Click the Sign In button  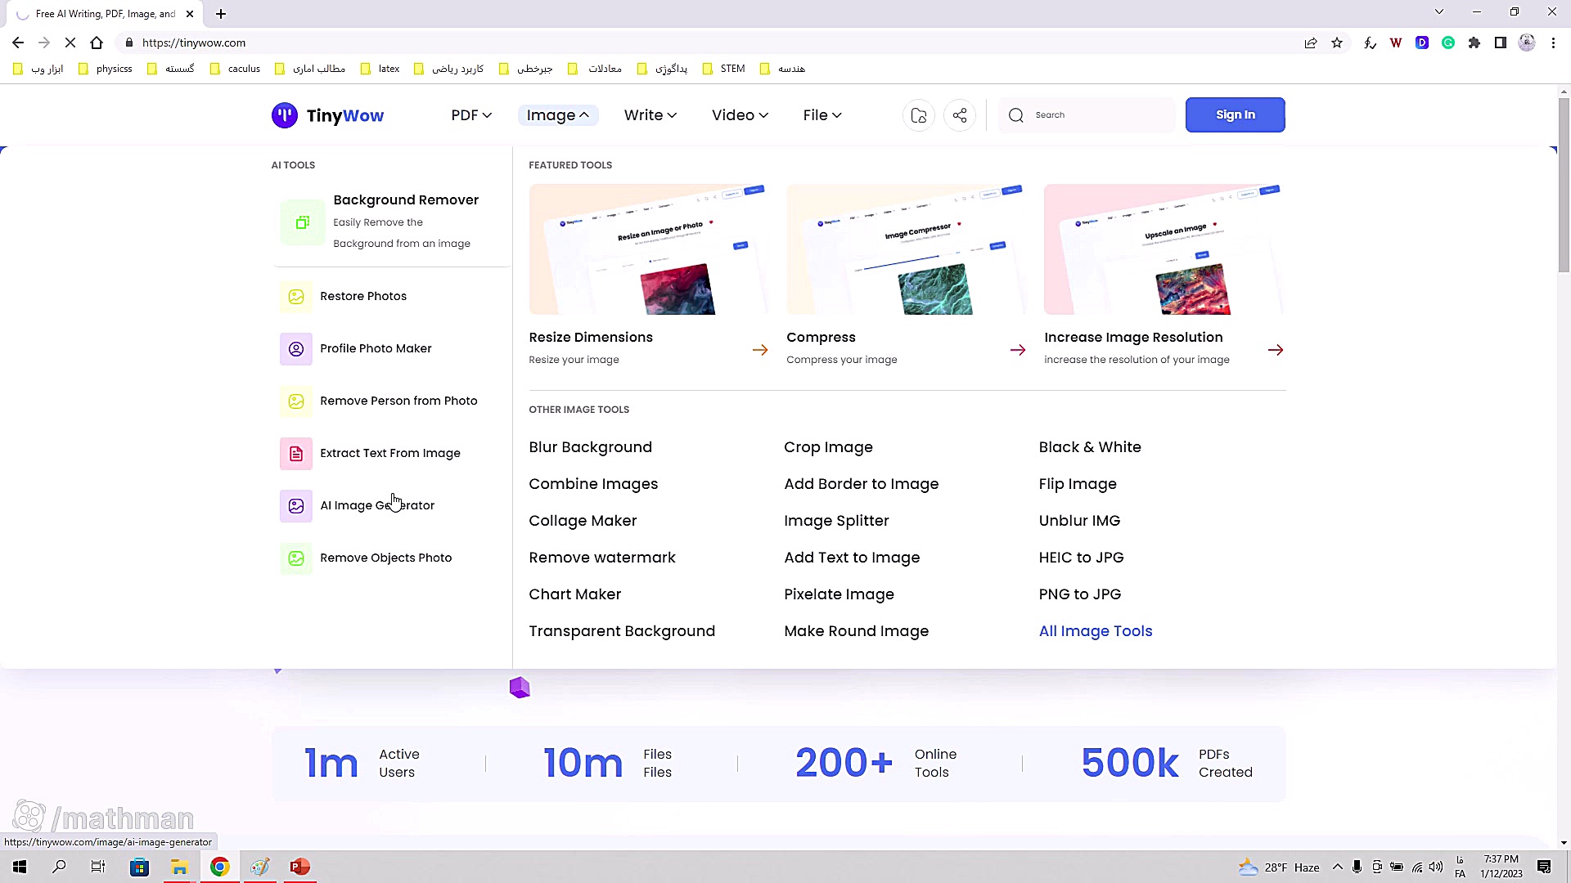coord(1235,115)
